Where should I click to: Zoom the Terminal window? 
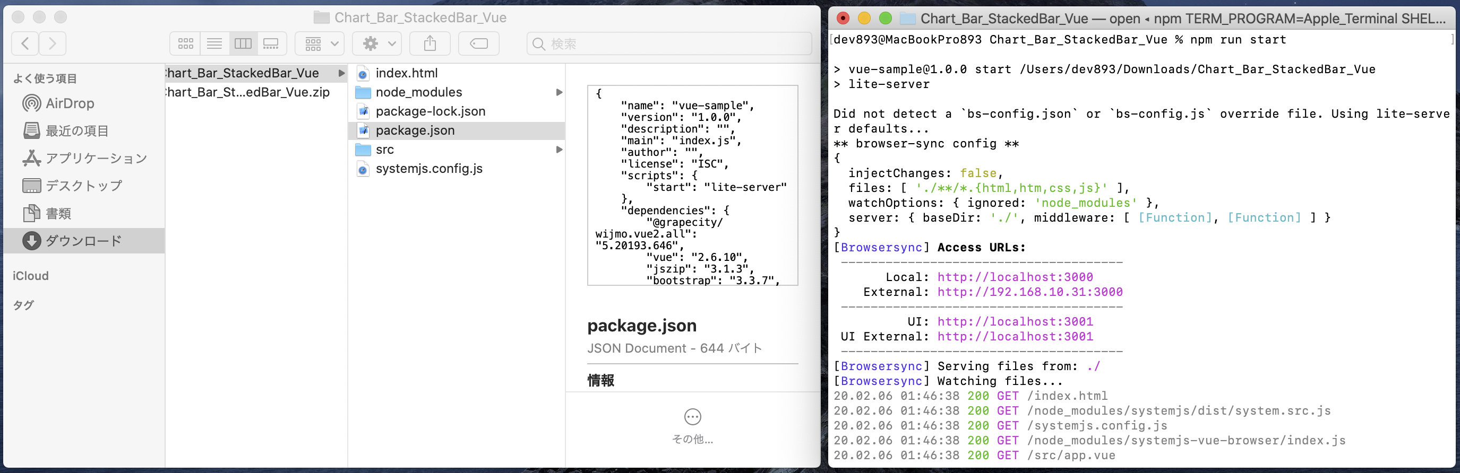pyautogui.click(x=884, y=18)
